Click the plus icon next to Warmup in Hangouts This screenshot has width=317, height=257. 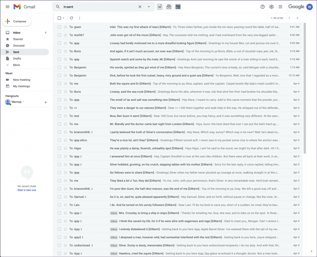coord(46,102)
